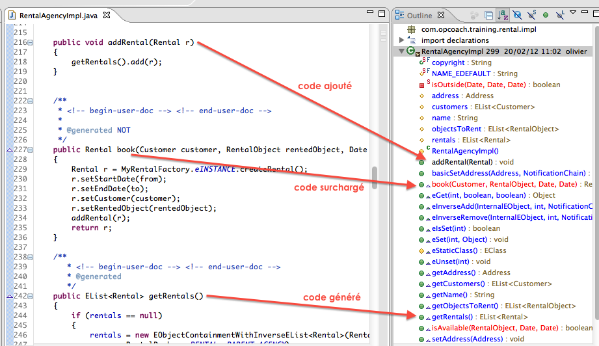Viewport: 599px width, 346px height.
Task: Collapse Javadoc comment fold at line 238
Action: click(x=30, y=257)
